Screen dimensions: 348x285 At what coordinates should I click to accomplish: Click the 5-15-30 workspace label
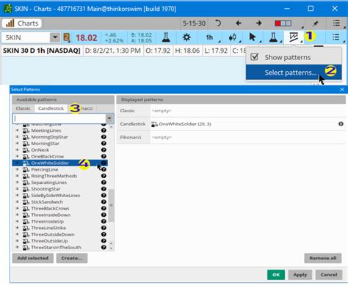click(194, 23)
